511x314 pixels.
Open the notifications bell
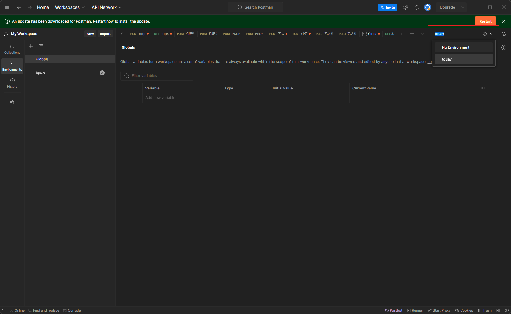click(417, 7)
